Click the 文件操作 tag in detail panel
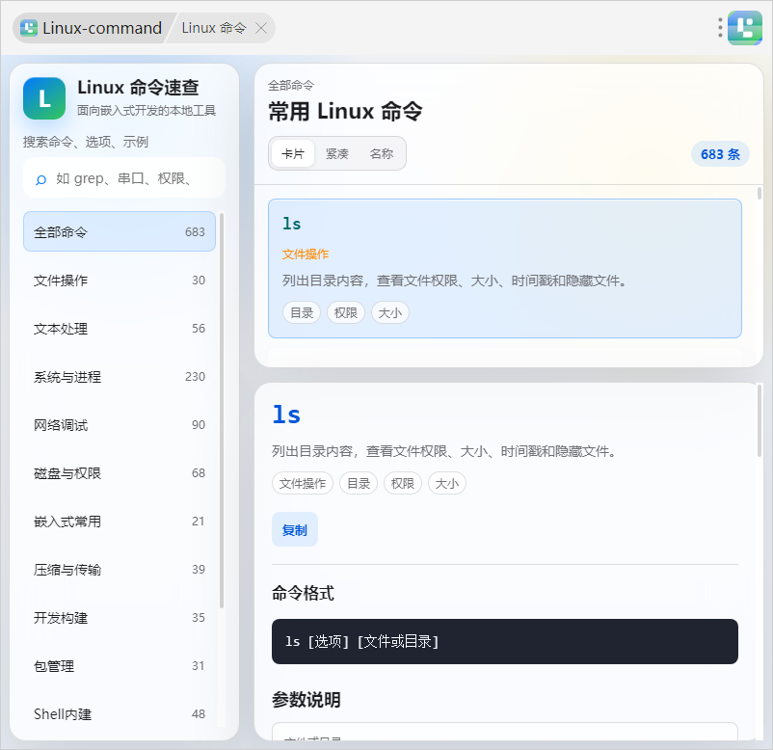The height and width of the screenshot is (750, 773). pyautogui.click(x=303, y=483)
